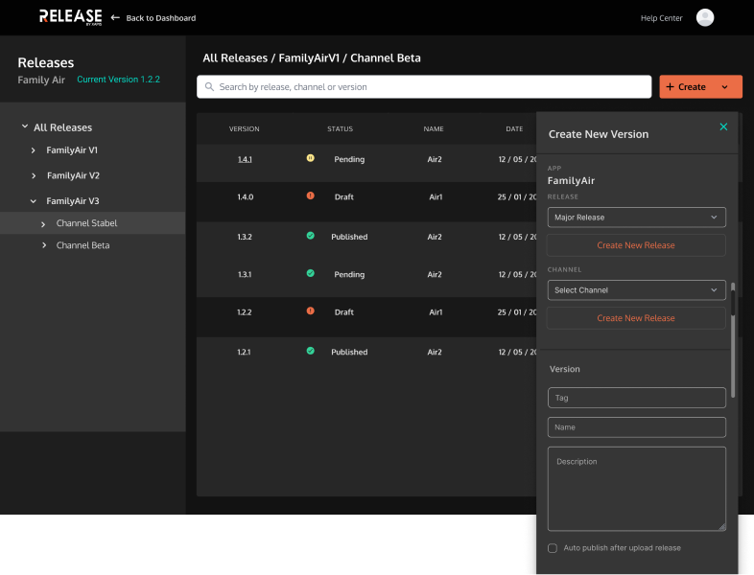Click the yellow Pending status icon for 1.4.1
754x575 pixels.
[310, 158]
